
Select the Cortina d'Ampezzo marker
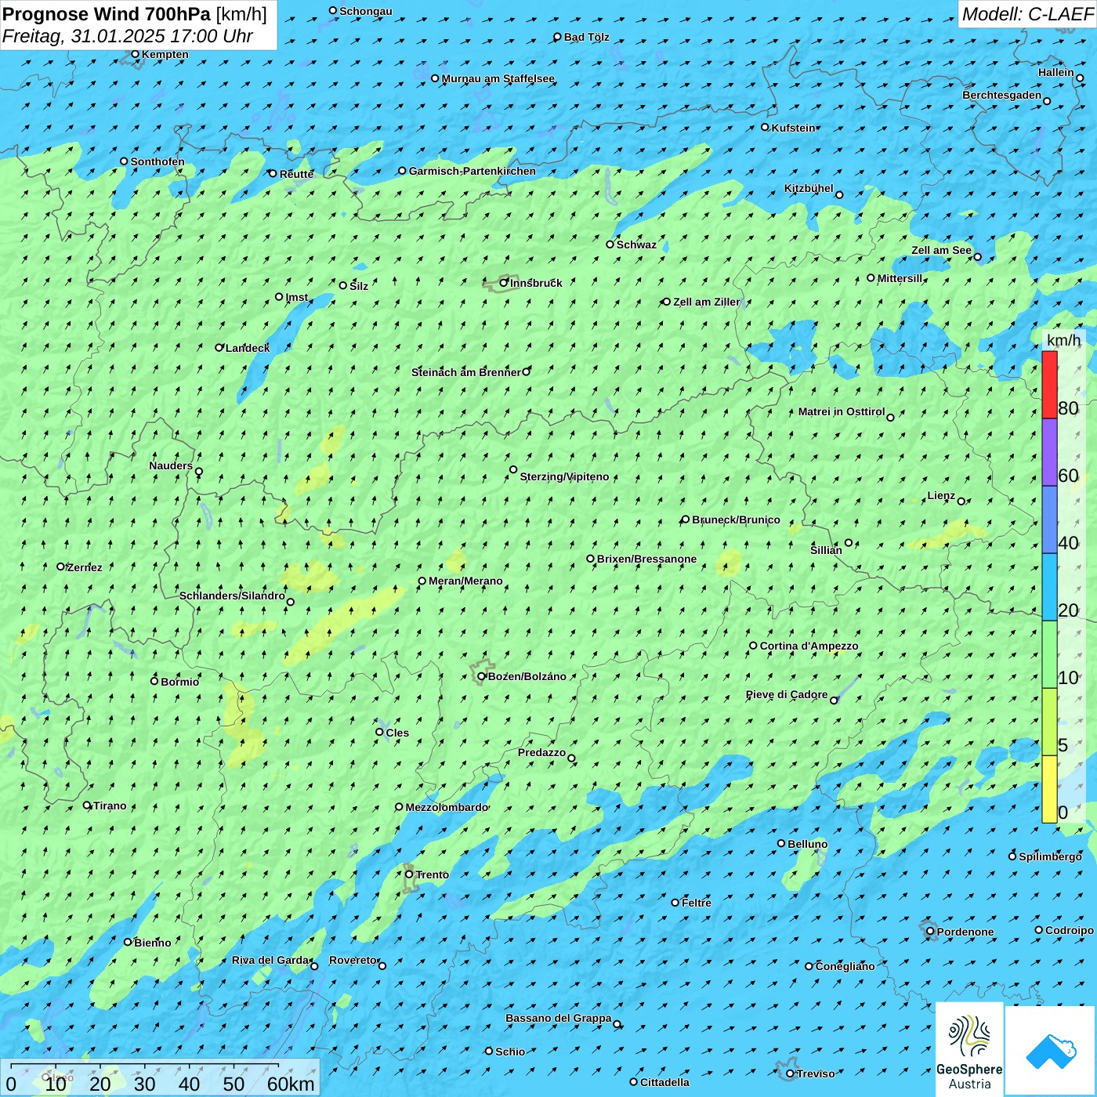[x=753, y=646]
